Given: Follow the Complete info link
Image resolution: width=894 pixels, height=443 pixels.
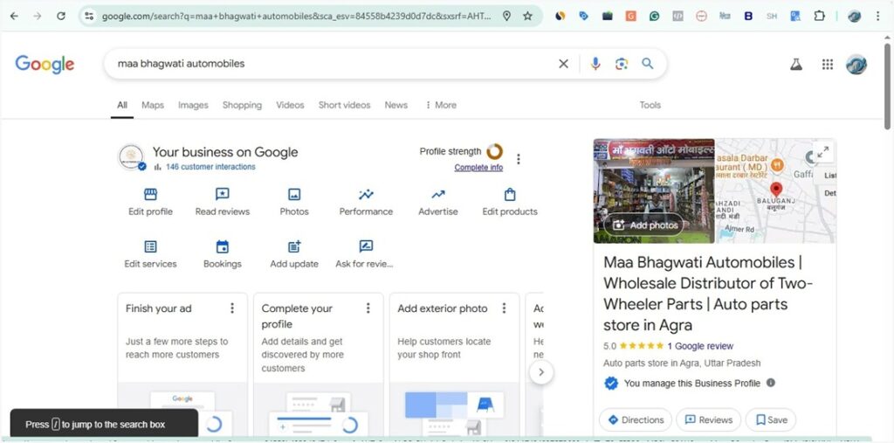Looking at the screenshot, I should [479, 167].
